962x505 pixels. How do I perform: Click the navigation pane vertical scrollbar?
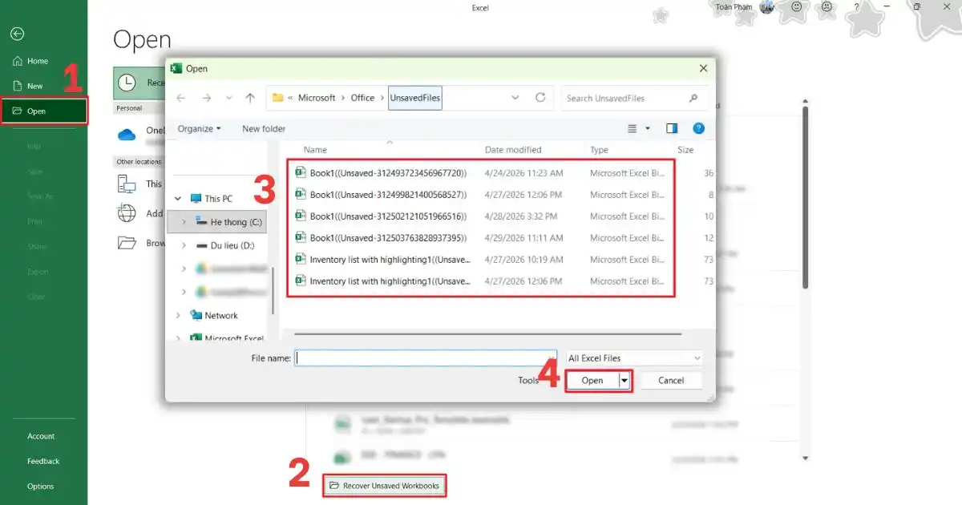pos(273,290)
